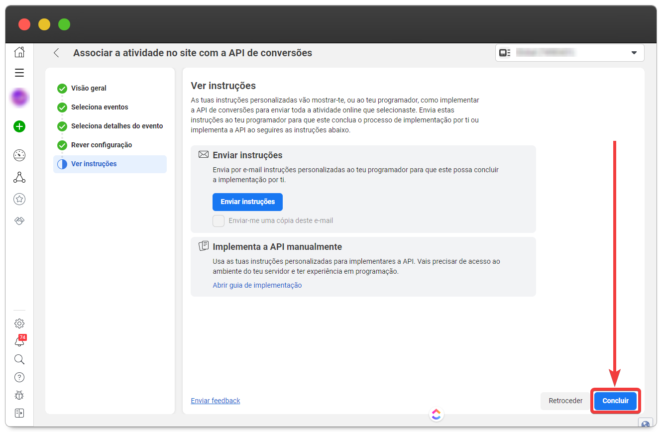The image size is (662, 432).
Task: Click the blue 'Enviar instruções' button
Action: coord(247,202)
